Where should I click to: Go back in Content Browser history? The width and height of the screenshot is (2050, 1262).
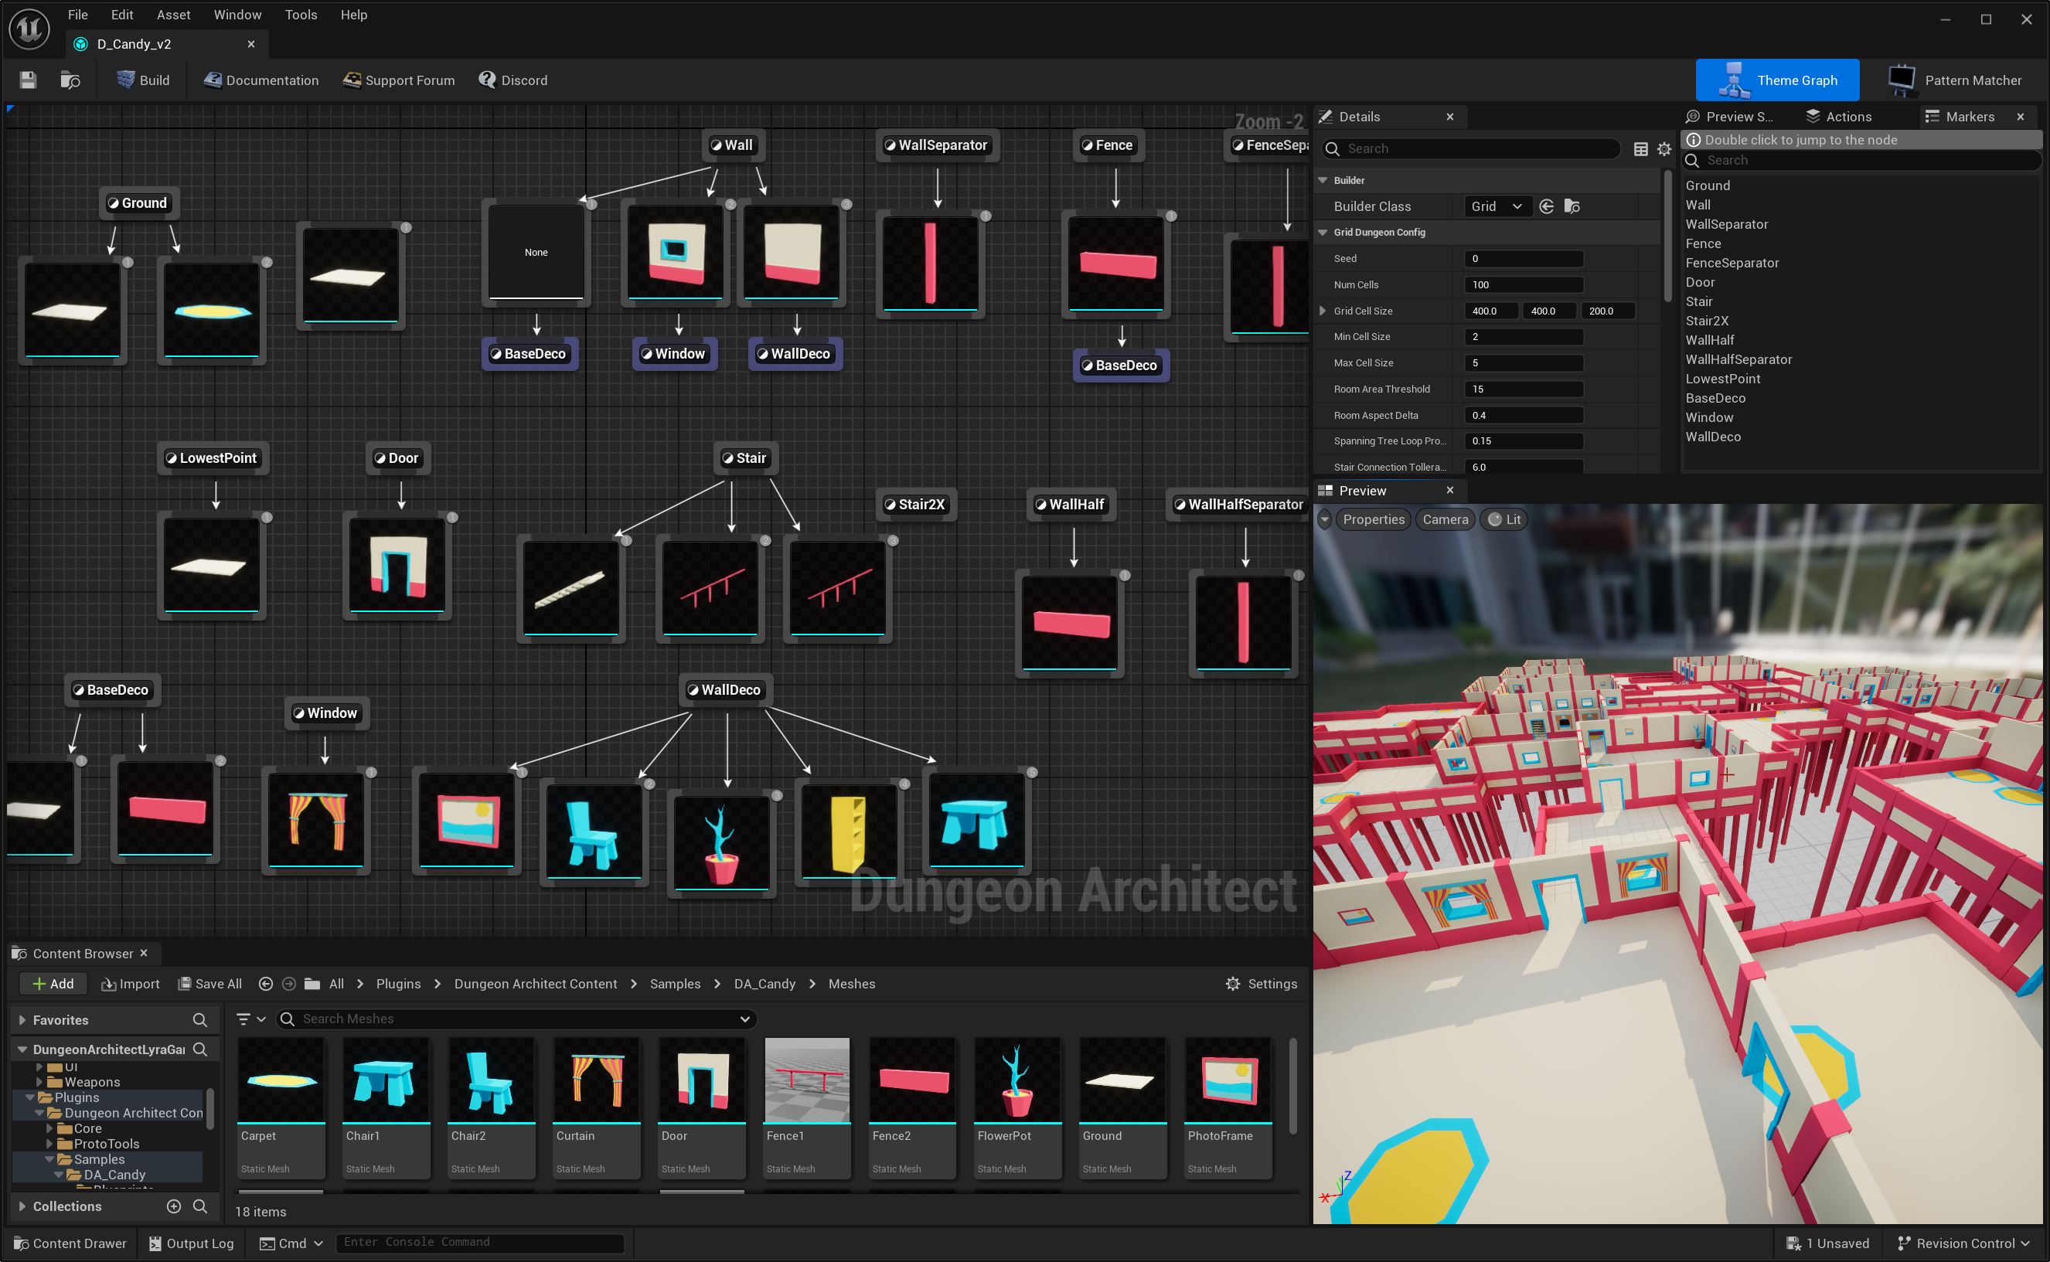pyautogui.click(x=265, y=984)
